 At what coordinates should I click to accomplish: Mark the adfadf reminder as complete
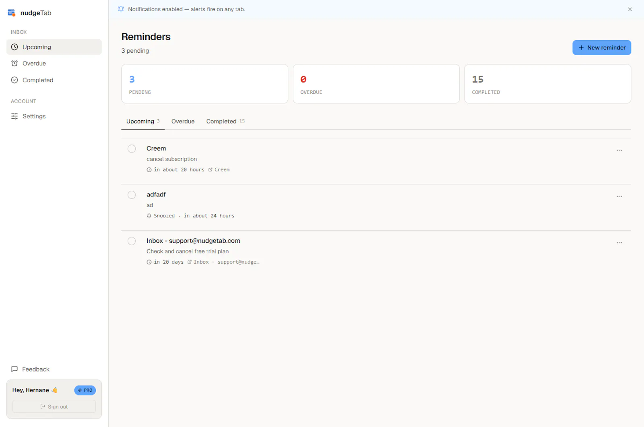point(132,195)
